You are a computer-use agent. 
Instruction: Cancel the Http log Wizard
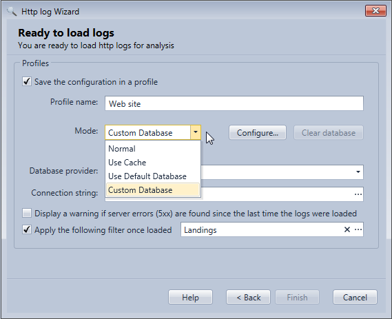355,297
